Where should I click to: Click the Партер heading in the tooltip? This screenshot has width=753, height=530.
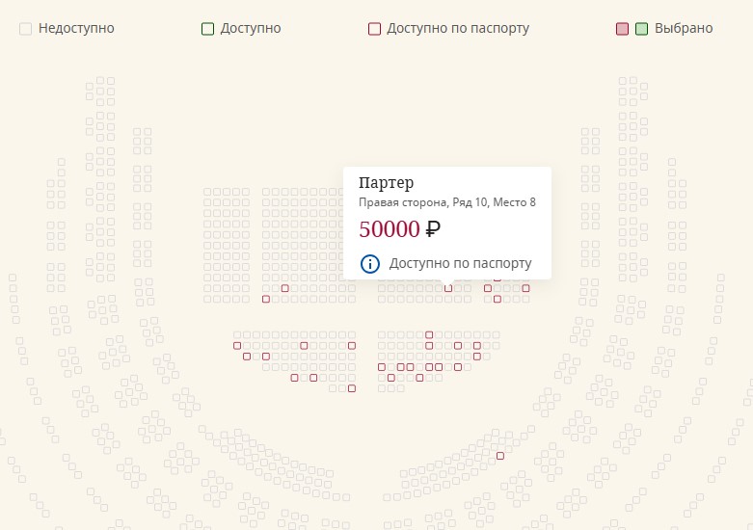click(386, 183)
